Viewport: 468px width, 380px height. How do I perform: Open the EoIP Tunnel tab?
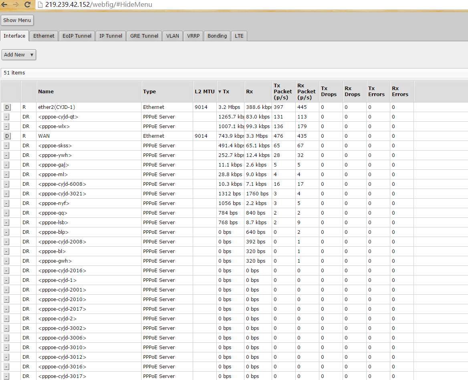77,36
